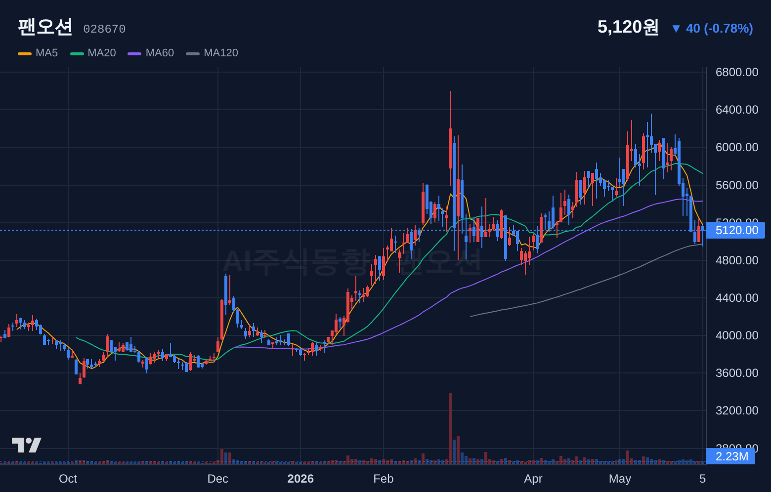Click the orange MA5 legend swatch
Viewport: 771px width, 492px height.
25,53
